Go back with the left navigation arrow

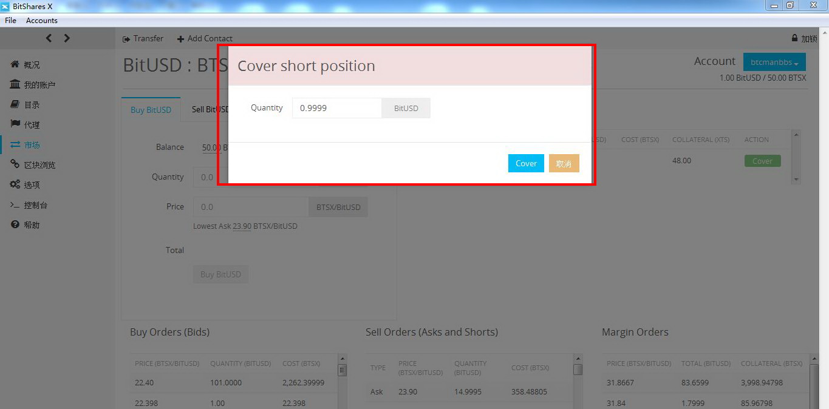pyautogui.click(x=49, y=38)
